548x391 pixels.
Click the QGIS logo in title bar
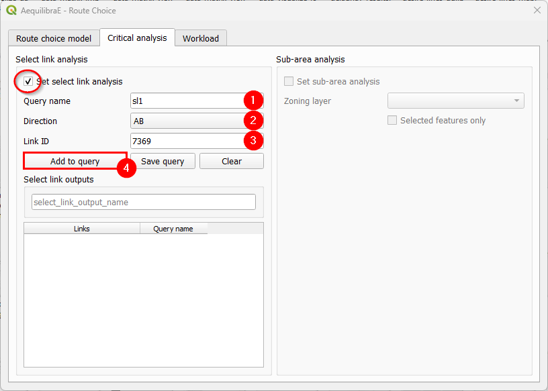pos(11,10)
